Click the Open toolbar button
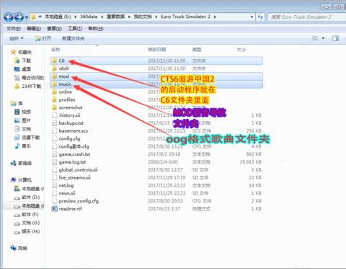 tap(43, 38)
